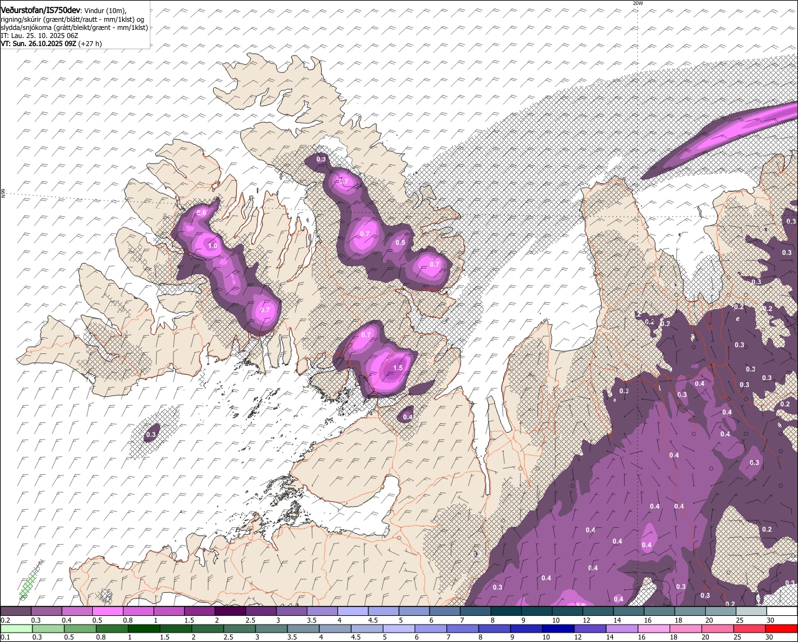The width and height of the screenshot is (798, 642).
Task: Click the upper legend swatch between 0.2 and 0.3
Action: point(16,611)
